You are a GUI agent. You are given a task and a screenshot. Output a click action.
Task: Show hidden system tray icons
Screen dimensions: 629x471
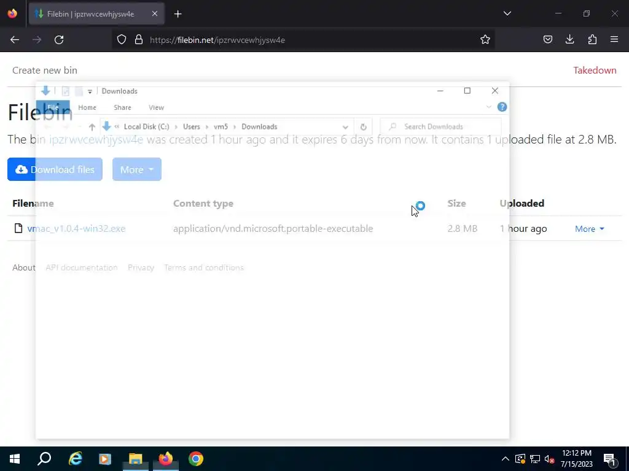[505, 459]
